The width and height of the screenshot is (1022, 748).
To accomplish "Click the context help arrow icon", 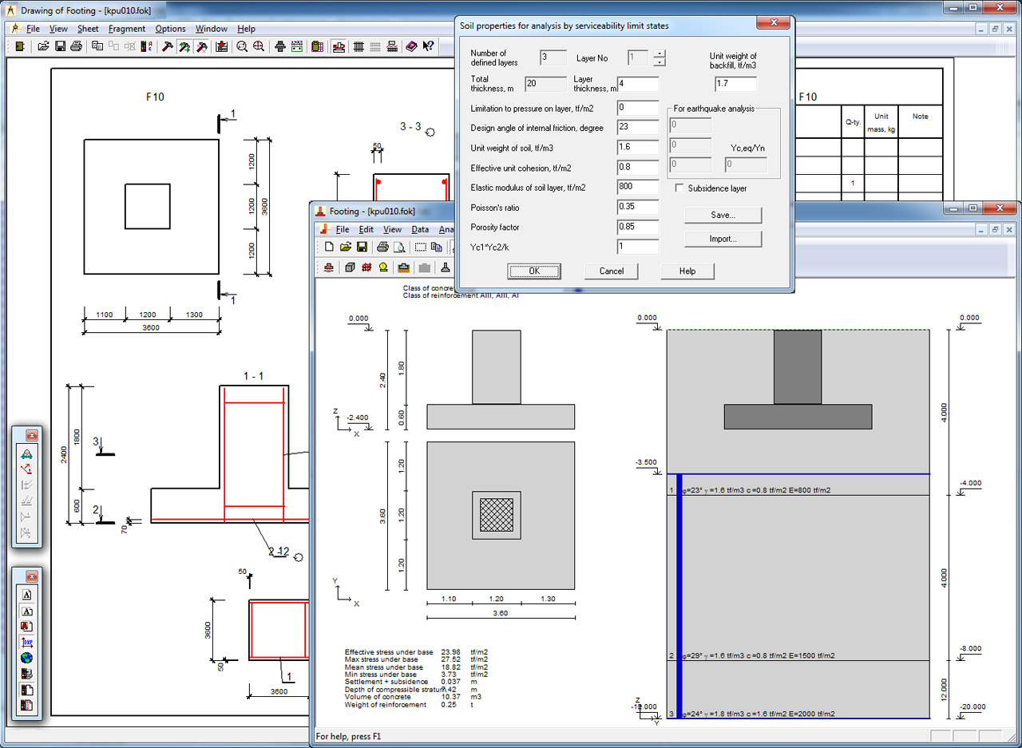I will pos(428,47).
